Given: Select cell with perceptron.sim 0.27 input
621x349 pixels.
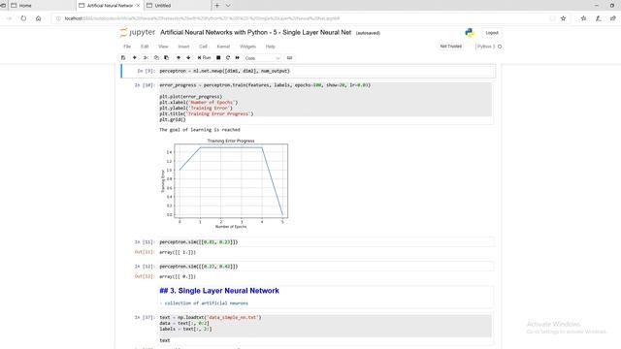Looking at the screenshot, I should pyautogui.click(x=326, y=267).
